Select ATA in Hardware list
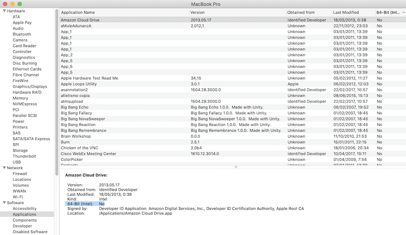This screenshot has height=235, width=406. point(16,17)
